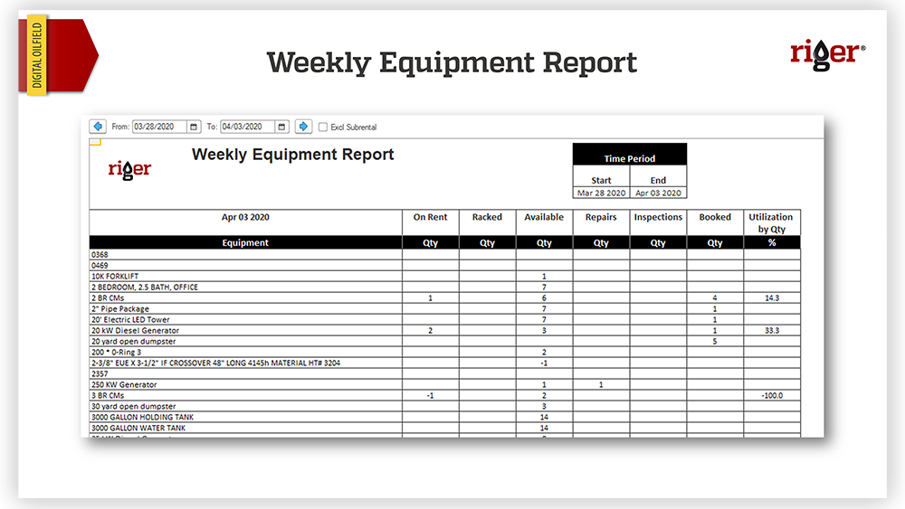Click the Time Period header box
Image resolution: width=905 pixels, height=509 pixels.
click(x=630, y=158)
